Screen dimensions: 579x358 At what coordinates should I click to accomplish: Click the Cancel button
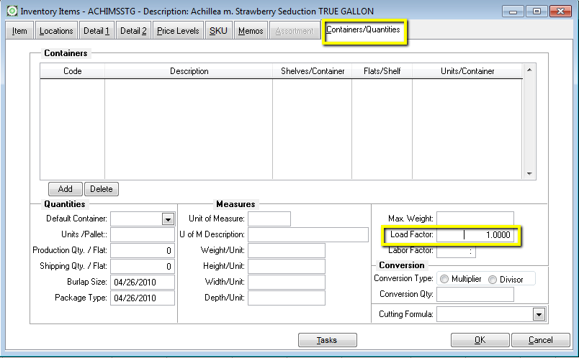[x=540, y=340]
